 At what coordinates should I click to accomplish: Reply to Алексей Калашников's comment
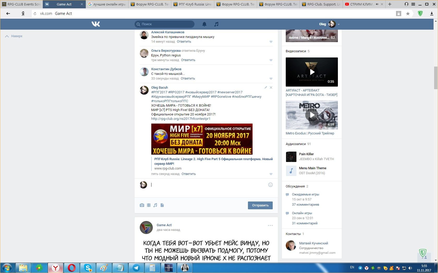click(184, 42)
